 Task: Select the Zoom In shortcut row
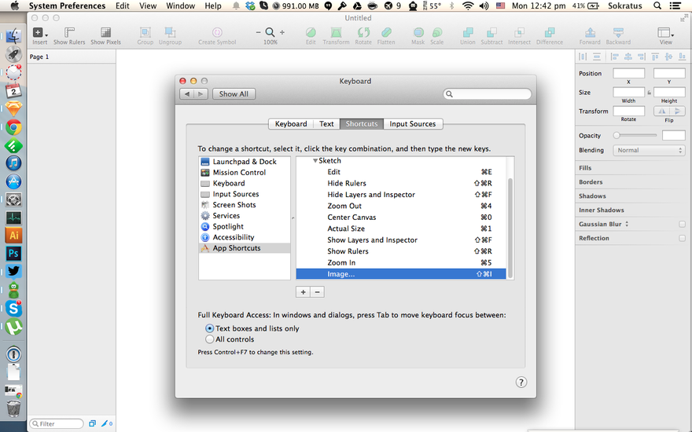click(x=401, y=262)
